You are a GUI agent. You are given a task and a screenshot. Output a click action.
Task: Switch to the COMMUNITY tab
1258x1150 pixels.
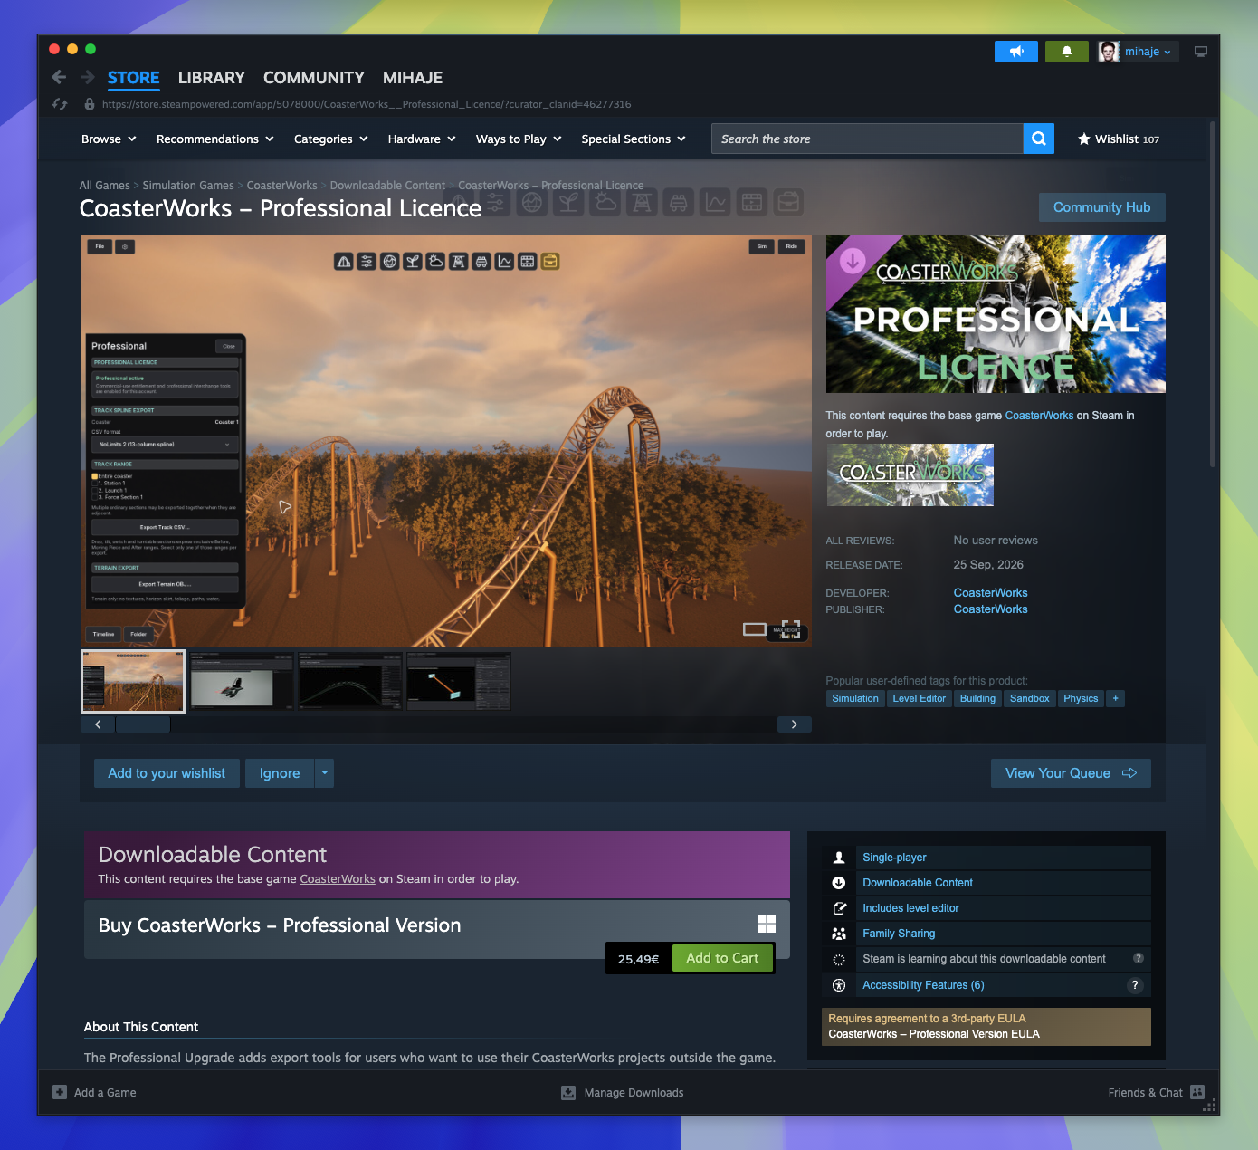tap(314, 78)
